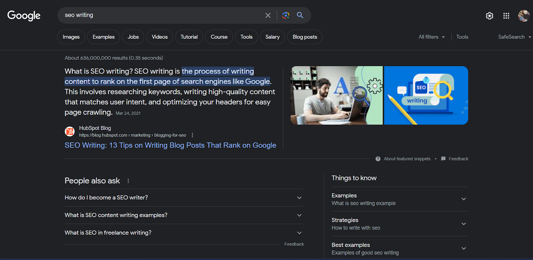Open Google Lens image search icon
The image size is (533, 260).
point(286,15)
